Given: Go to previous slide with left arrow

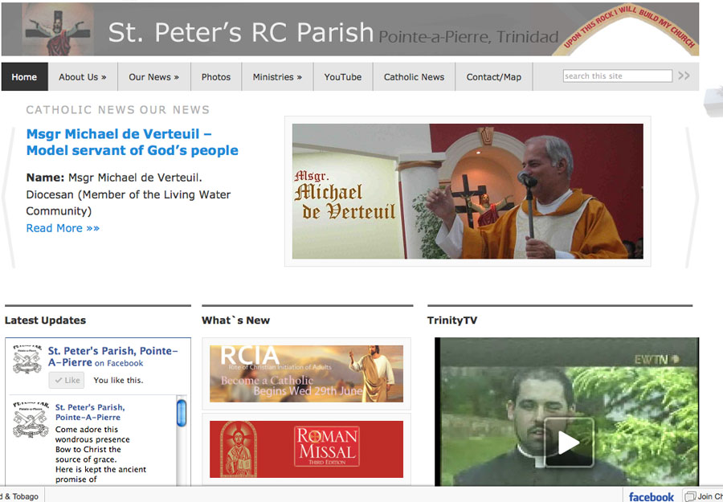Looking at the screenshot, I should point(8,198).
